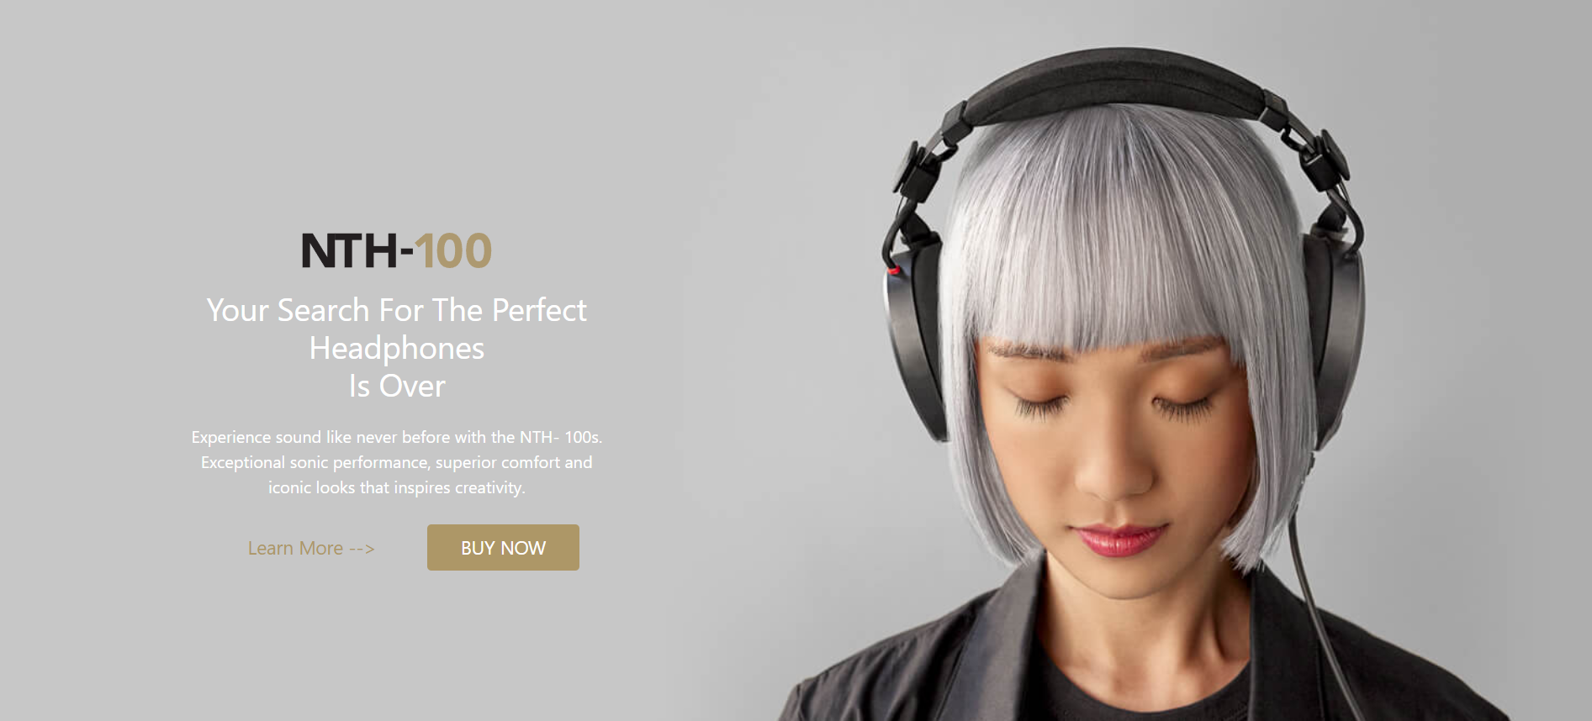1592x721 pixels.
Task: Select the NTH- black logo text
Action: [357, 250]
